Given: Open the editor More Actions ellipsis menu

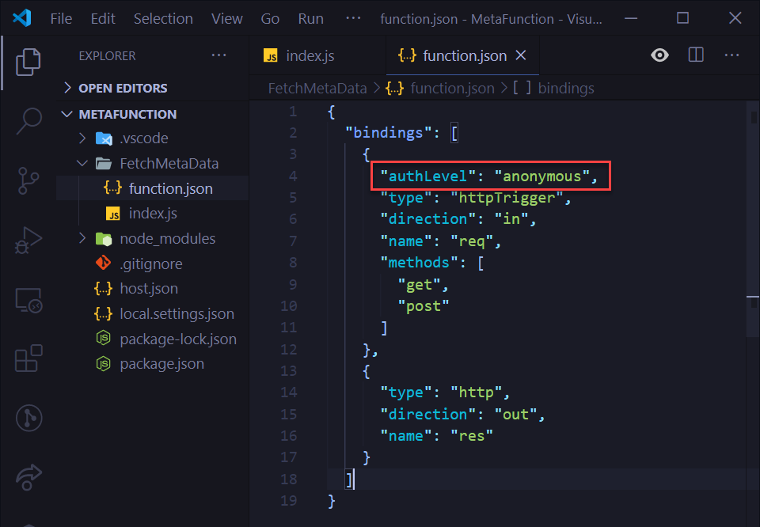Looking at the screenshot, I should coord(731,55).
